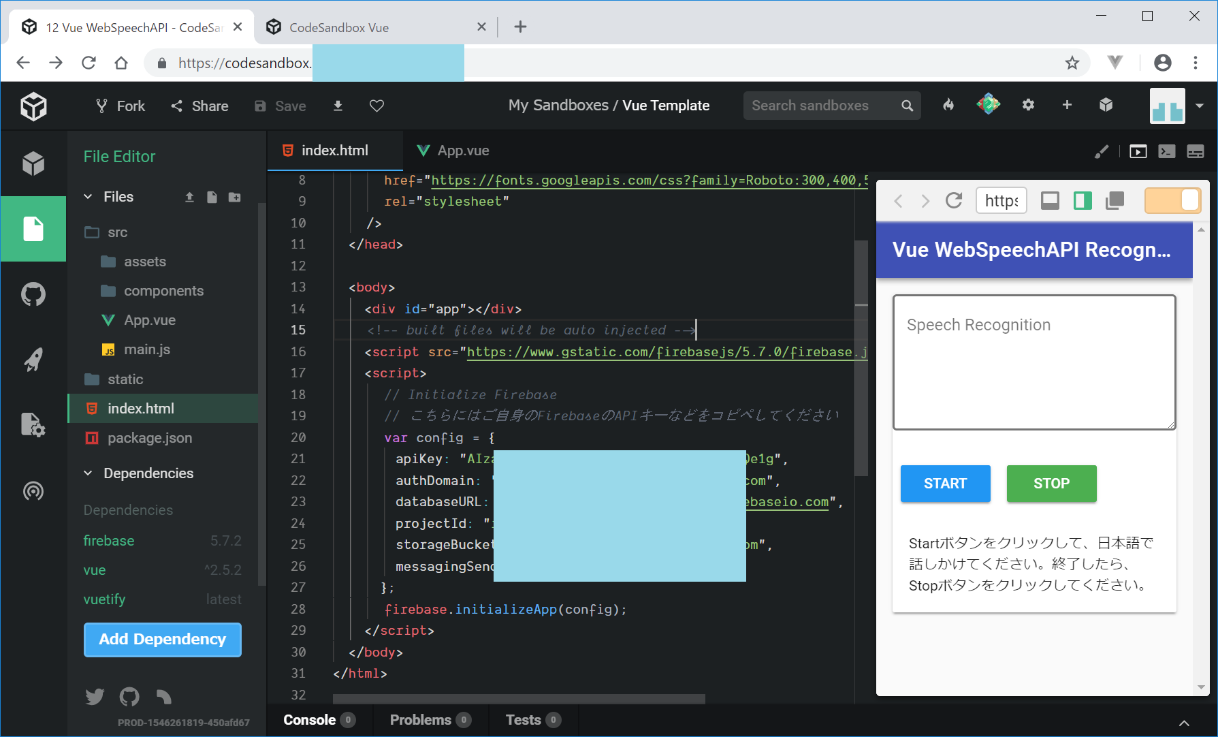Open the Live sidebar broadcast icon
Viewport: 1218px width, 737px height.
[33, 491]
